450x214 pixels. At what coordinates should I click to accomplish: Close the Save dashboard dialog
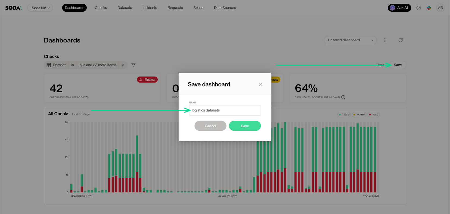pos(260,84)
